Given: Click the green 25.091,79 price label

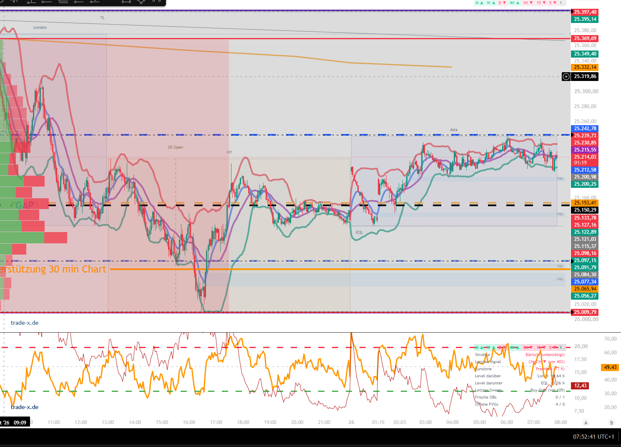Looking at the screenshot, I should [585, 268].
